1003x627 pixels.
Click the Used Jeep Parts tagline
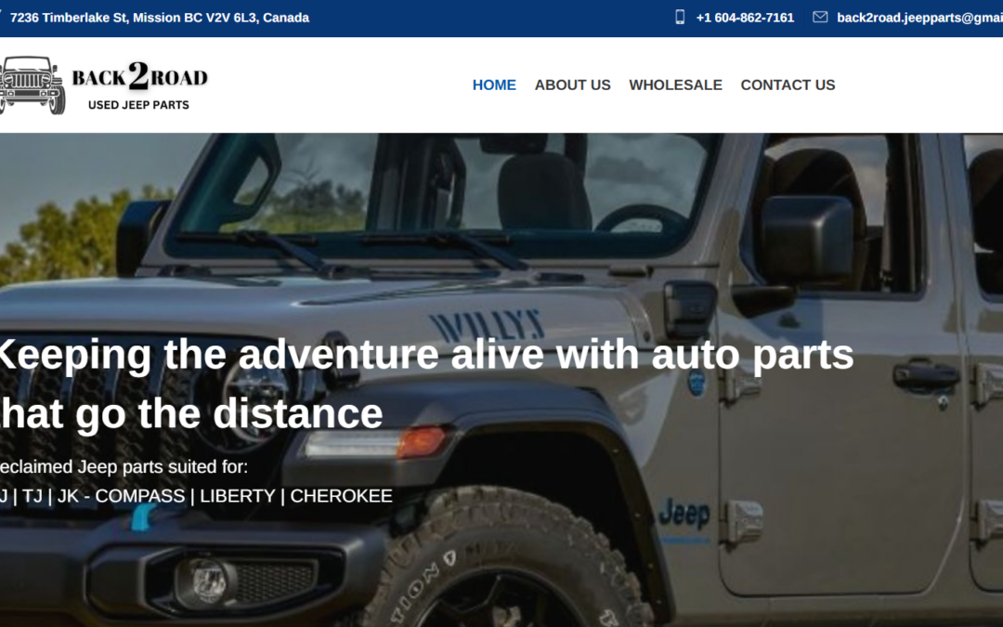[x=138, y=105]
